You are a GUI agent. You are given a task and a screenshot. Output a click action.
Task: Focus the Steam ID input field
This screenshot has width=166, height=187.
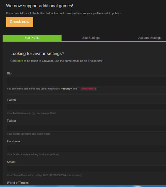86,169
